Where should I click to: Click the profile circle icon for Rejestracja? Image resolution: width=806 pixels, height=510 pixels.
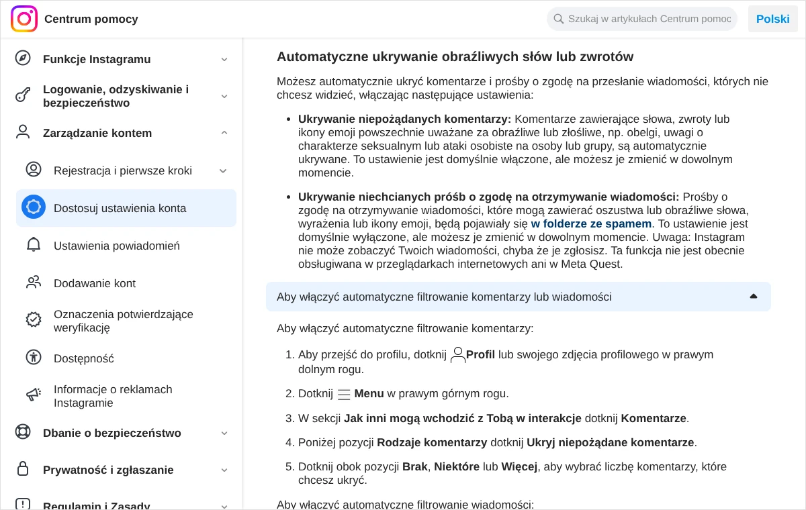click(34, 169)
